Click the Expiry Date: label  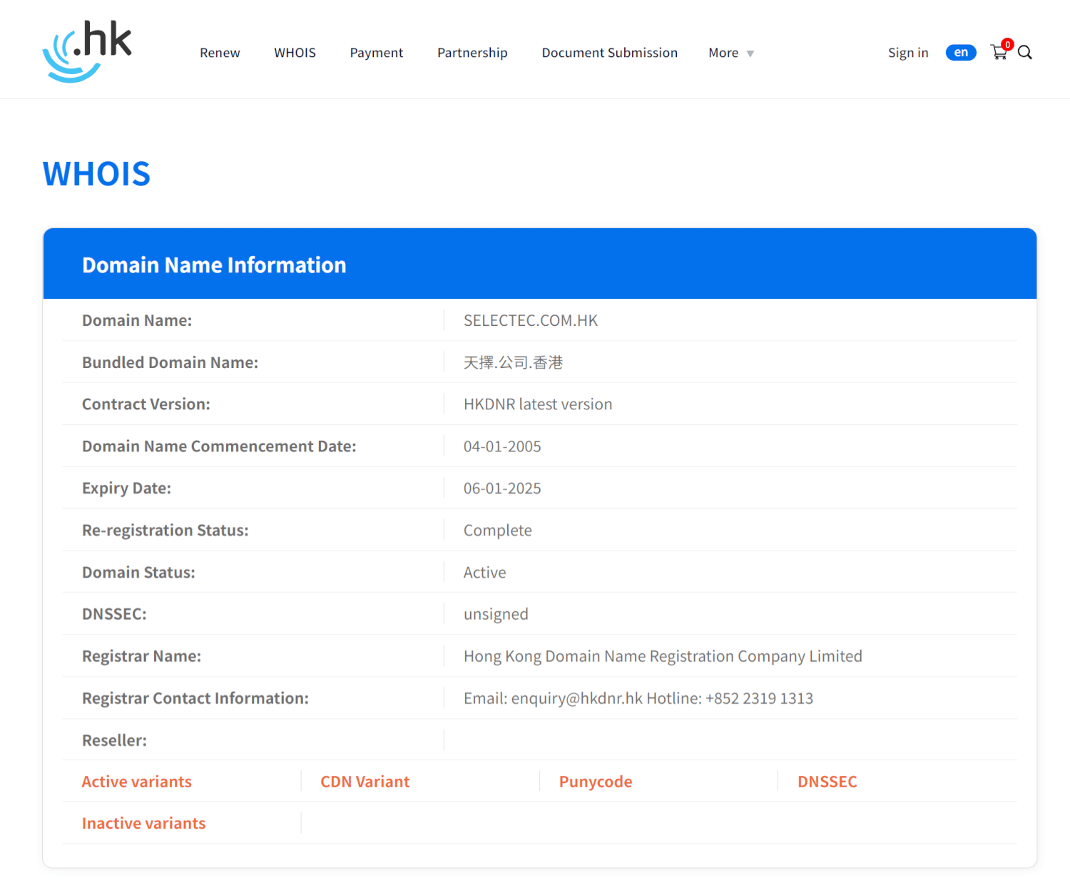click(126, 488)
